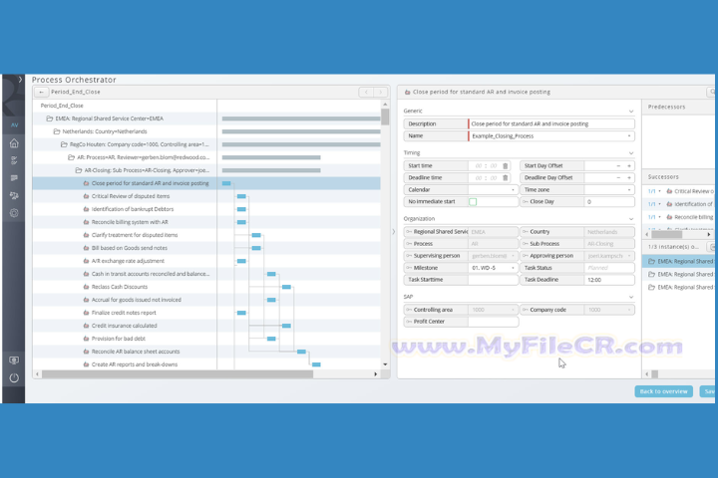
Task: Click task icon of Clarify treatment for disputed items
Action: (86, 235)
